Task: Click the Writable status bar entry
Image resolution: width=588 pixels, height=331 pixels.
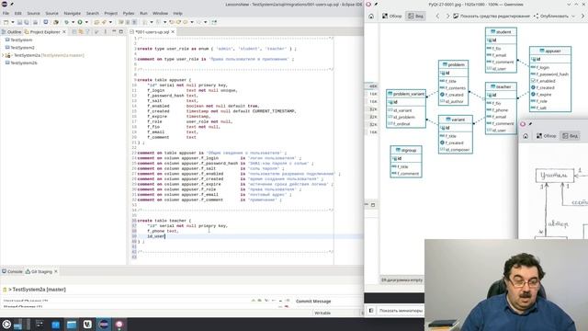Action: pyautogui.click(x=322, y=313)
